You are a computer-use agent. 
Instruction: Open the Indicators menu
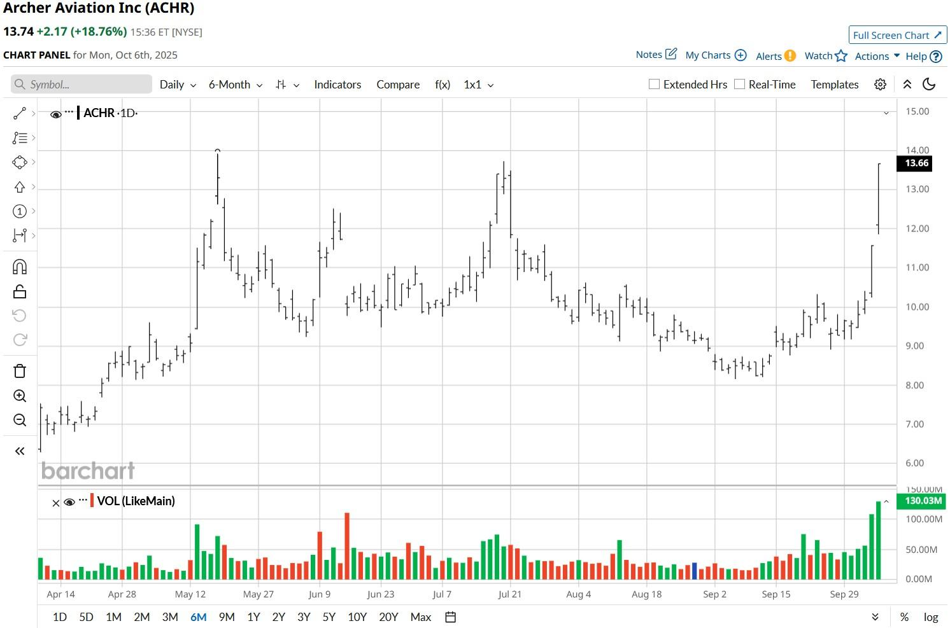337,85
